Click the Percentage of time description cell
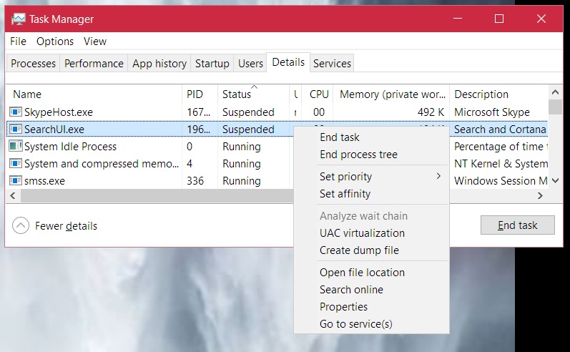This screenshot has width=570, height=352. (x=501, y=147)
